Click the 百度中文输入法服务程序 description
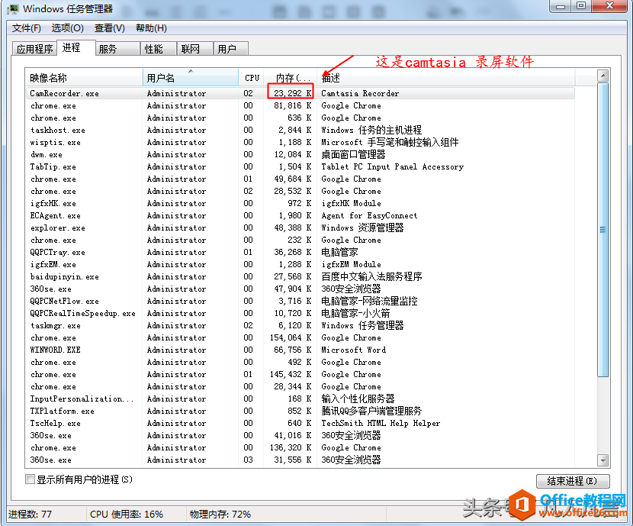 pyautogui.click(x=371, y=276)
